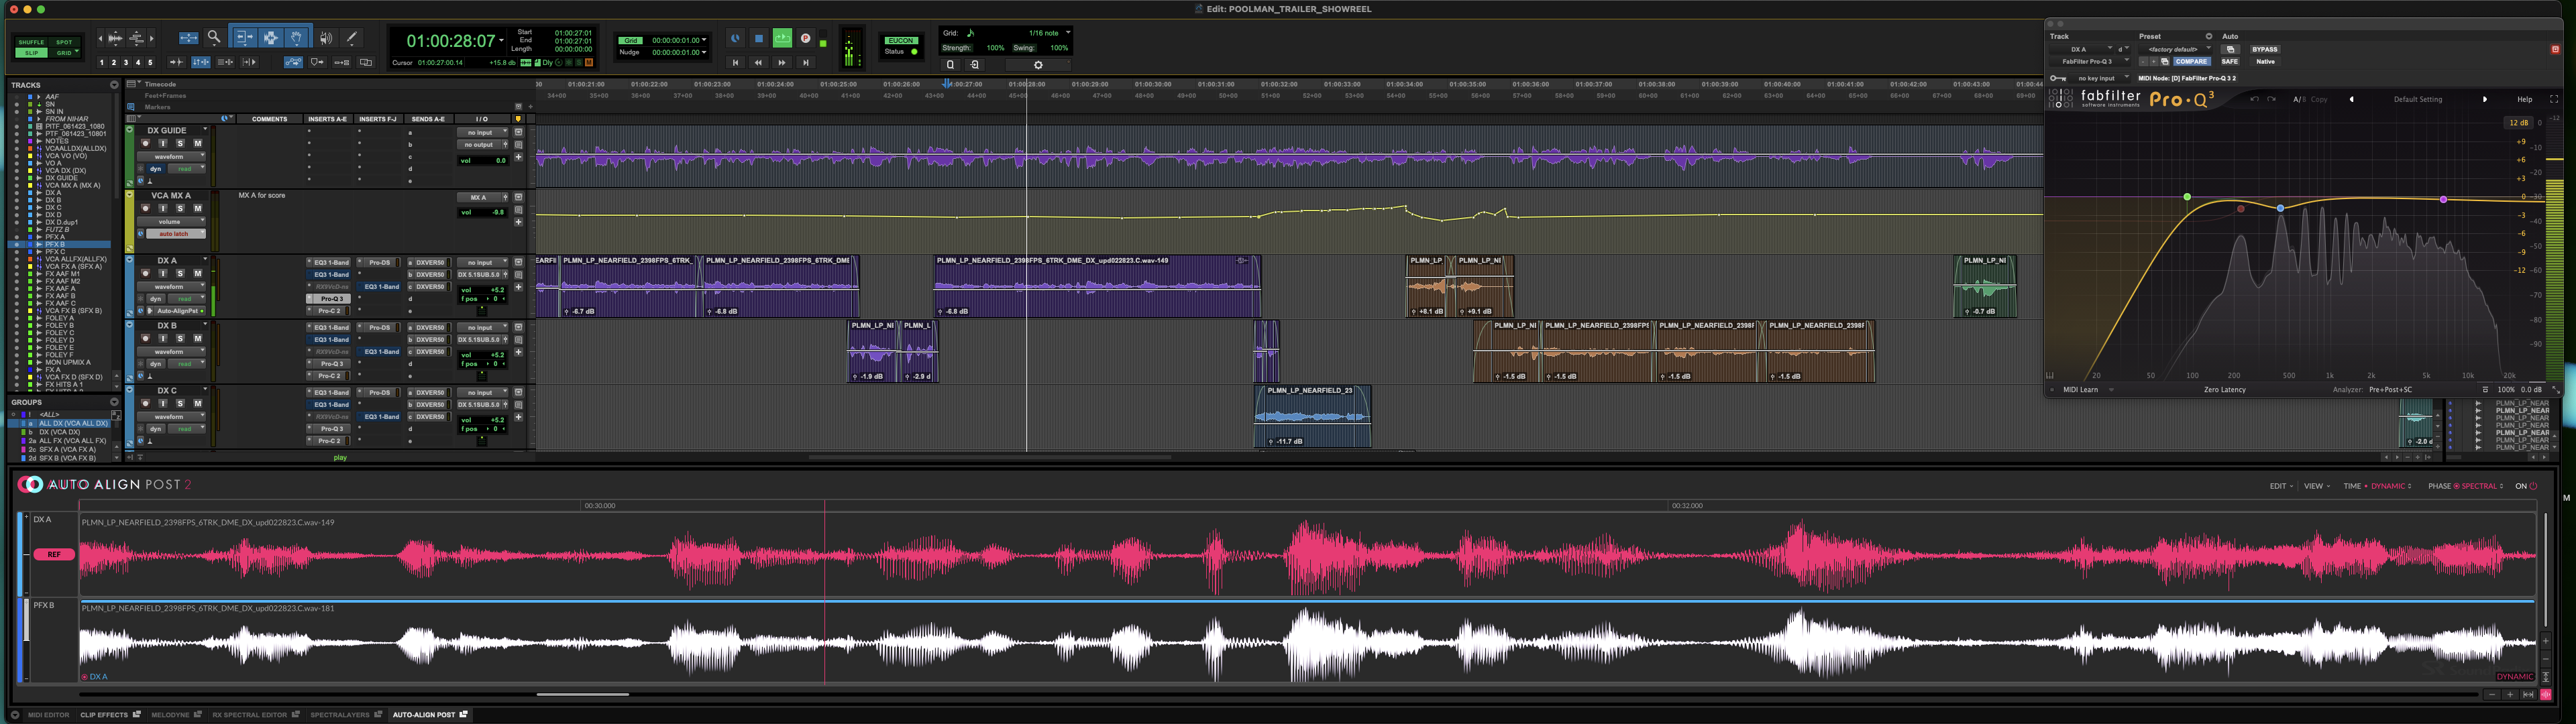Select the Scrubber speaker tool
This screenshot has width=2576, height=724.
pyautogui.click(x=326, y=38)
